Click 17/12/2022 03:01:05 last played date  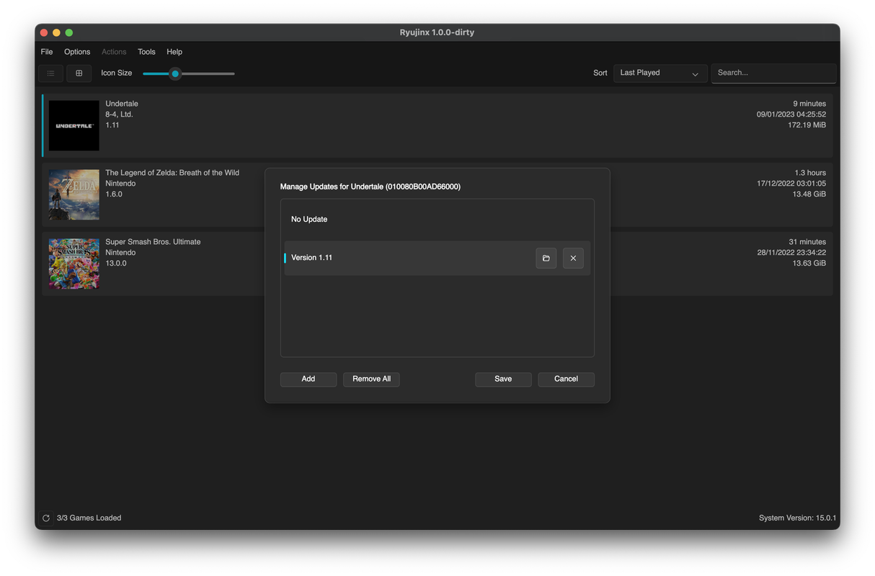(x=791, y=184)
